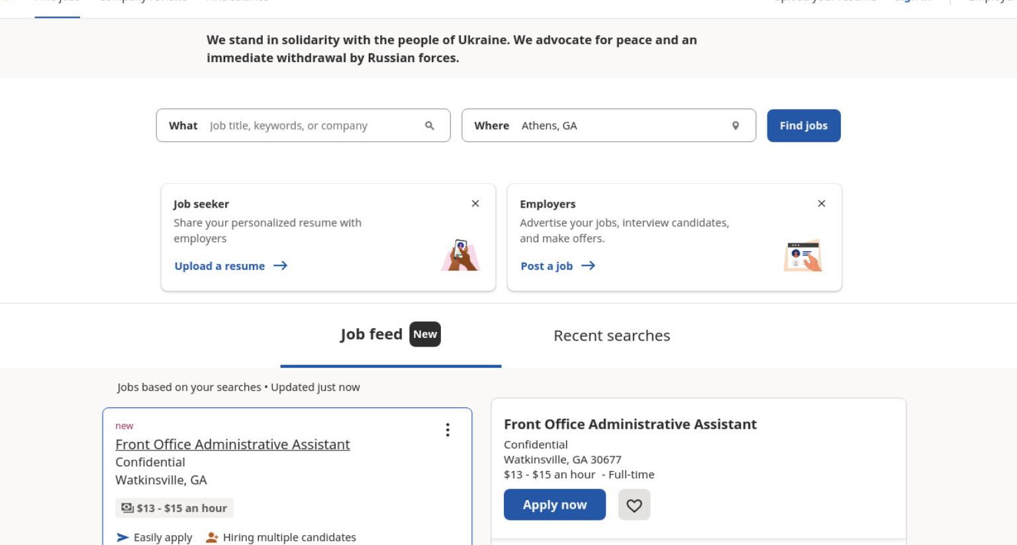Click the arrow next to Post a job
Viewport: 1017px width, 545px height.
click(588, 266)
